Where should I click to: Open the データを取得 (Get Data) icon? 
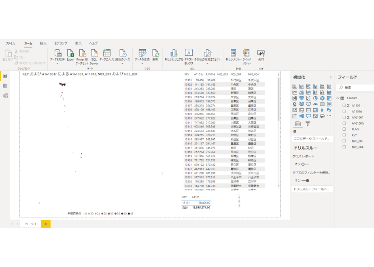pos(57,53)
